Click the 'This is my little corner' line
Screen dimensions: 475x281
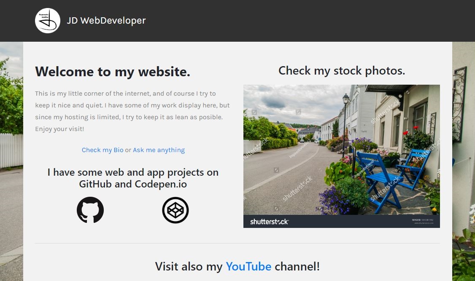pyautogui.click(x=125, y=94)
